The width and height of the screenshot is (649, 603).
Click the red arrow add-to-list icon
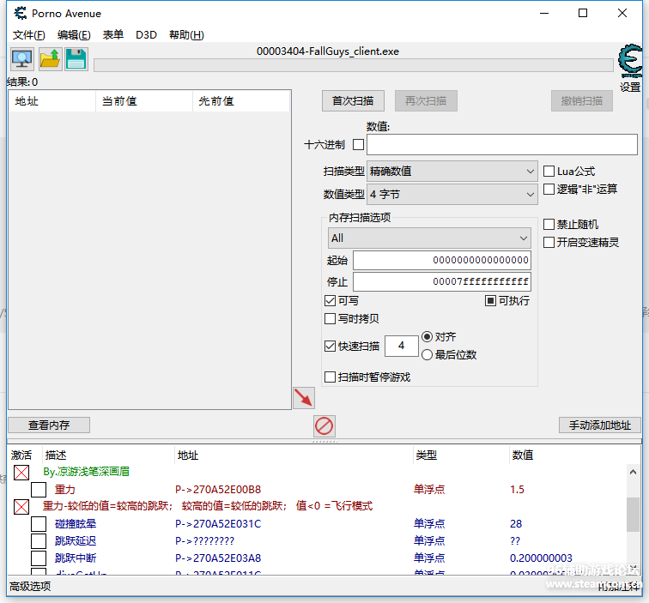click(304, 397)
